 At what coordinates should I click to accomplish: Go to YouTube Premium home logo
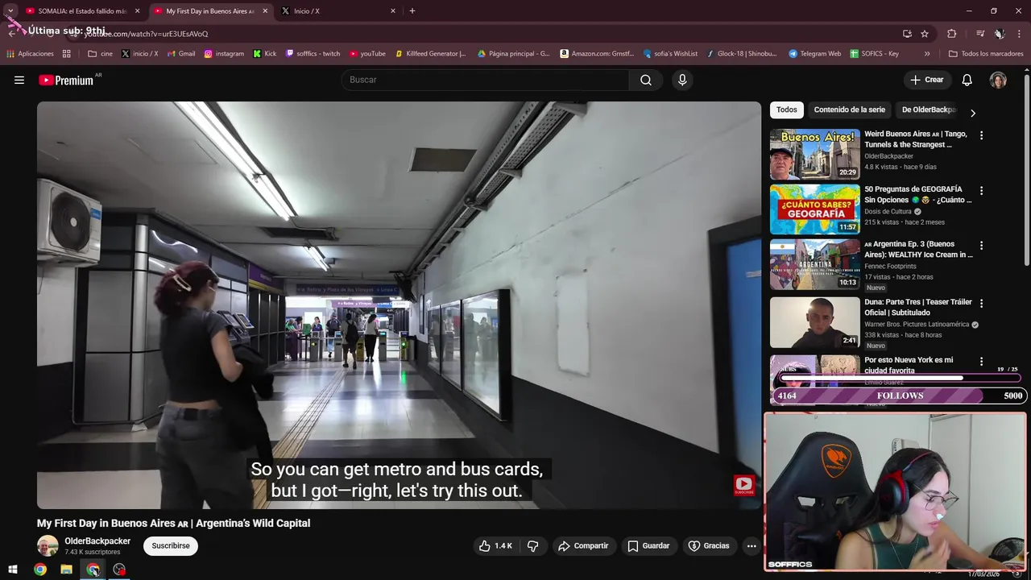(x=66, y=80)
